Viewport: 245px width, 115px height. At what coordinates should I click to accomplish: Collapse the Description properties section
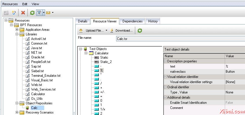tap(165, 61)
